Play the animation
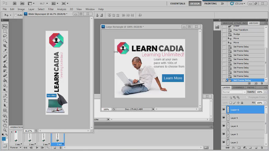 pos(37,148)
